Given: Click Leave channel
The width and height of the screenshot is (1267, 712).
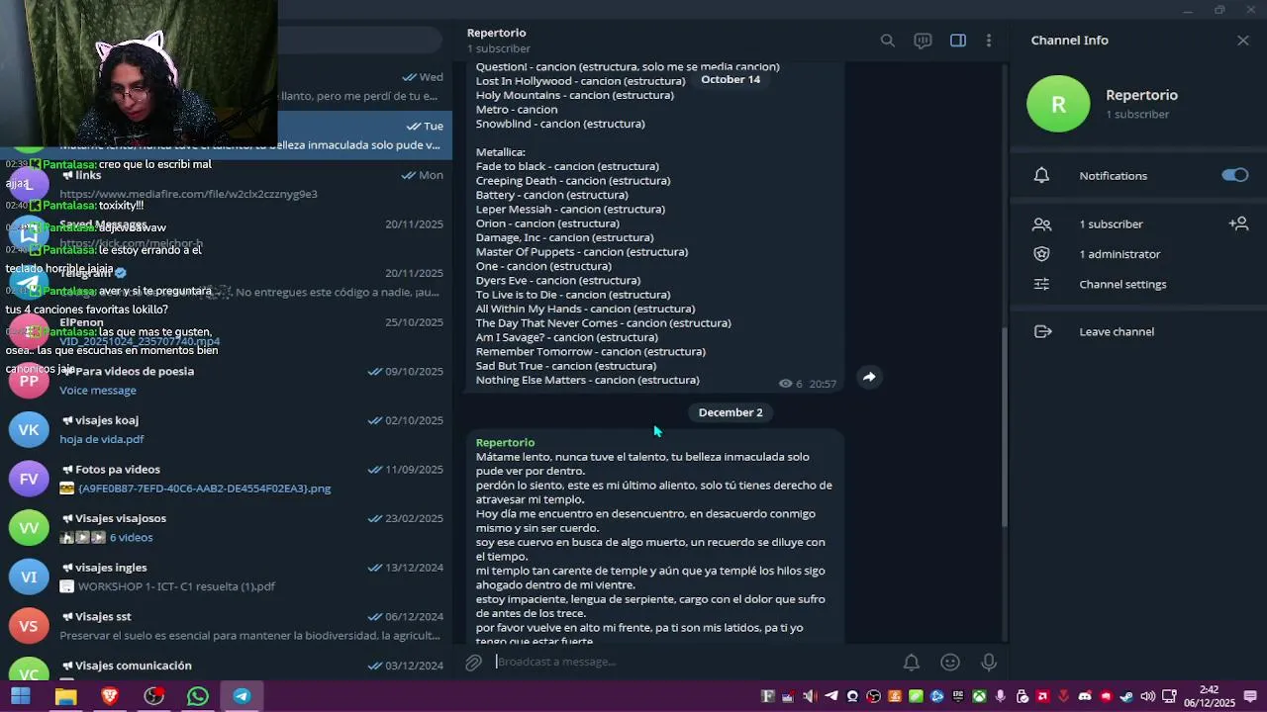Looking at the screenshot, I should (1117, 331).
